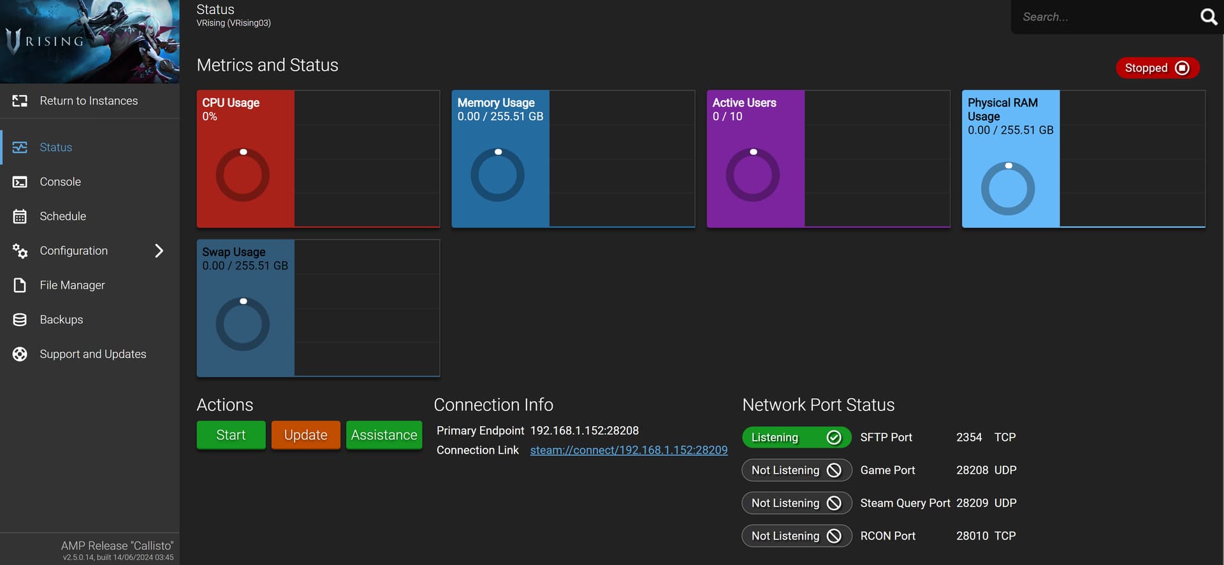The width and height of the screenshot is (1224, 565).
Task: Click the RCON Port Not Listening badge
Action: click(x=796, y=536)
